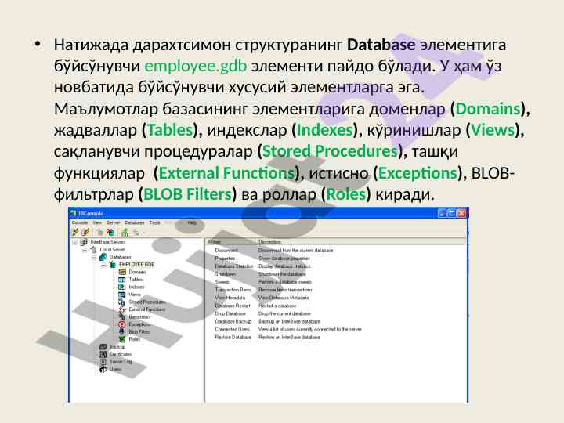This screenshot has width=564, height=423.
Task: Click the Users node icon
Action: 103,369
